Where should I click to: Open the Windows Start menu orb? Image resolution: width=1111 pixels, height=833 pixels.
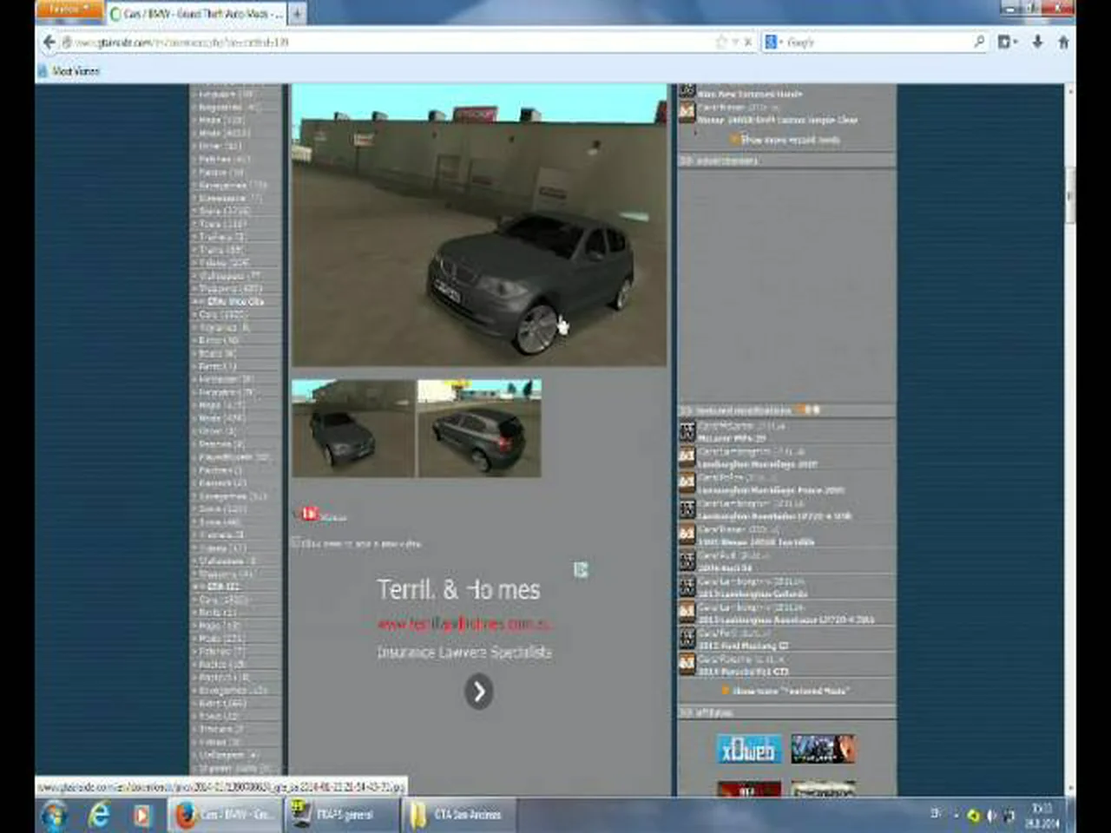click(x=54, y=815)
